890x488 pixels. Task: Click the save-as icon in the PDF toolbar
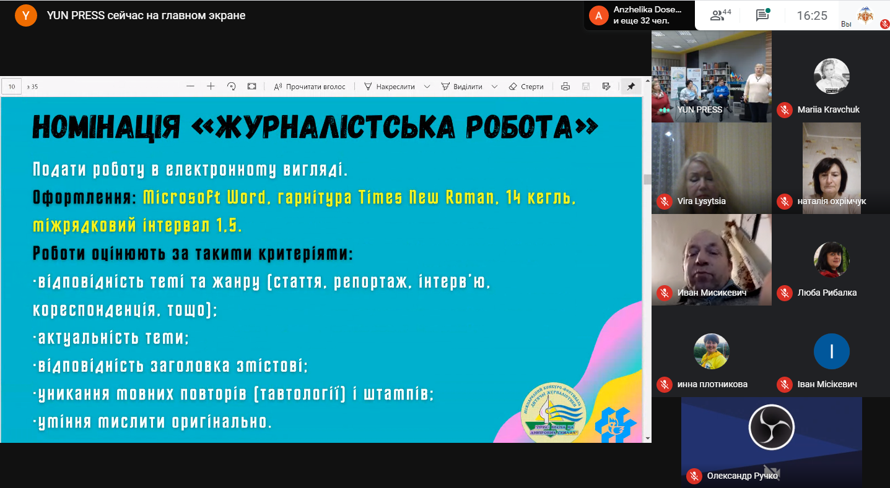pos(606,87)
